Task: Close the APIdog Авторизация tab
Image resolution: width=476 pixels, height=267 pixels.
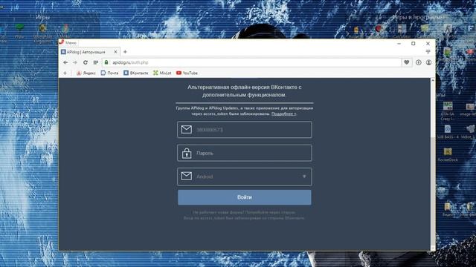Action: (115, 52)
